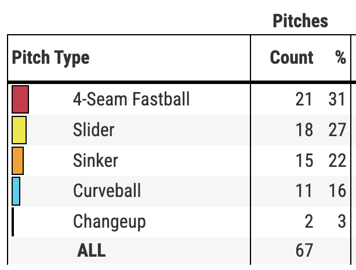
Task: Click the orange Sinker color swatch
Action: [17, 160]
